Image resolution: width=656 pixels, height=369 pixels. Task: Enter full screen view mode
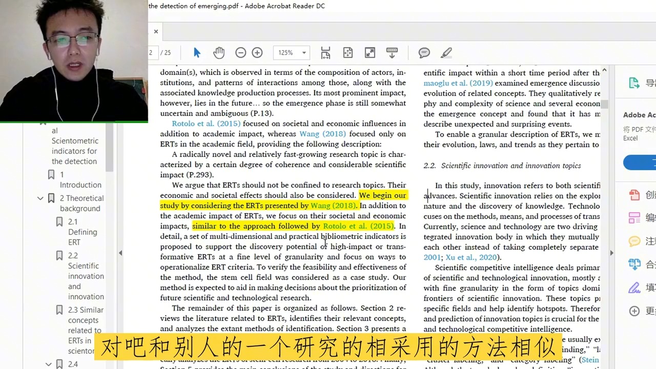click(x=370, y=53)
